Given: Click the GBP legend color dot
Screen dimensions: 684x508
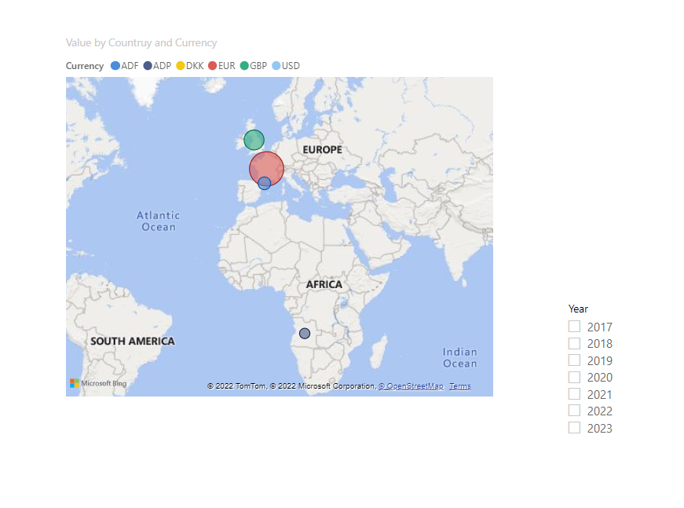Looking at the screenshot, I should click(x=244, y=66).
